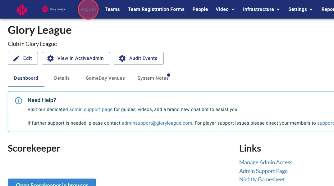
Task: Open the Admin Support Page link
Action: coord(263,171)
